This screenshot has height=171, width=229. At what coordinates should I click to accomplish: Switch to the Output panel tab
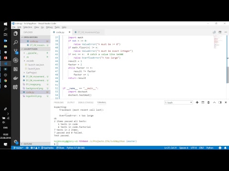(71, 103)
